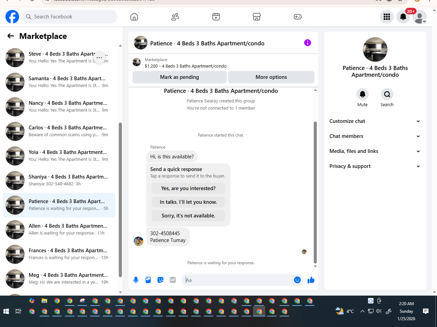Viewport: 437px width, 327px height.
Task: Open the weather widget showing 4°C
Action: 345,311
